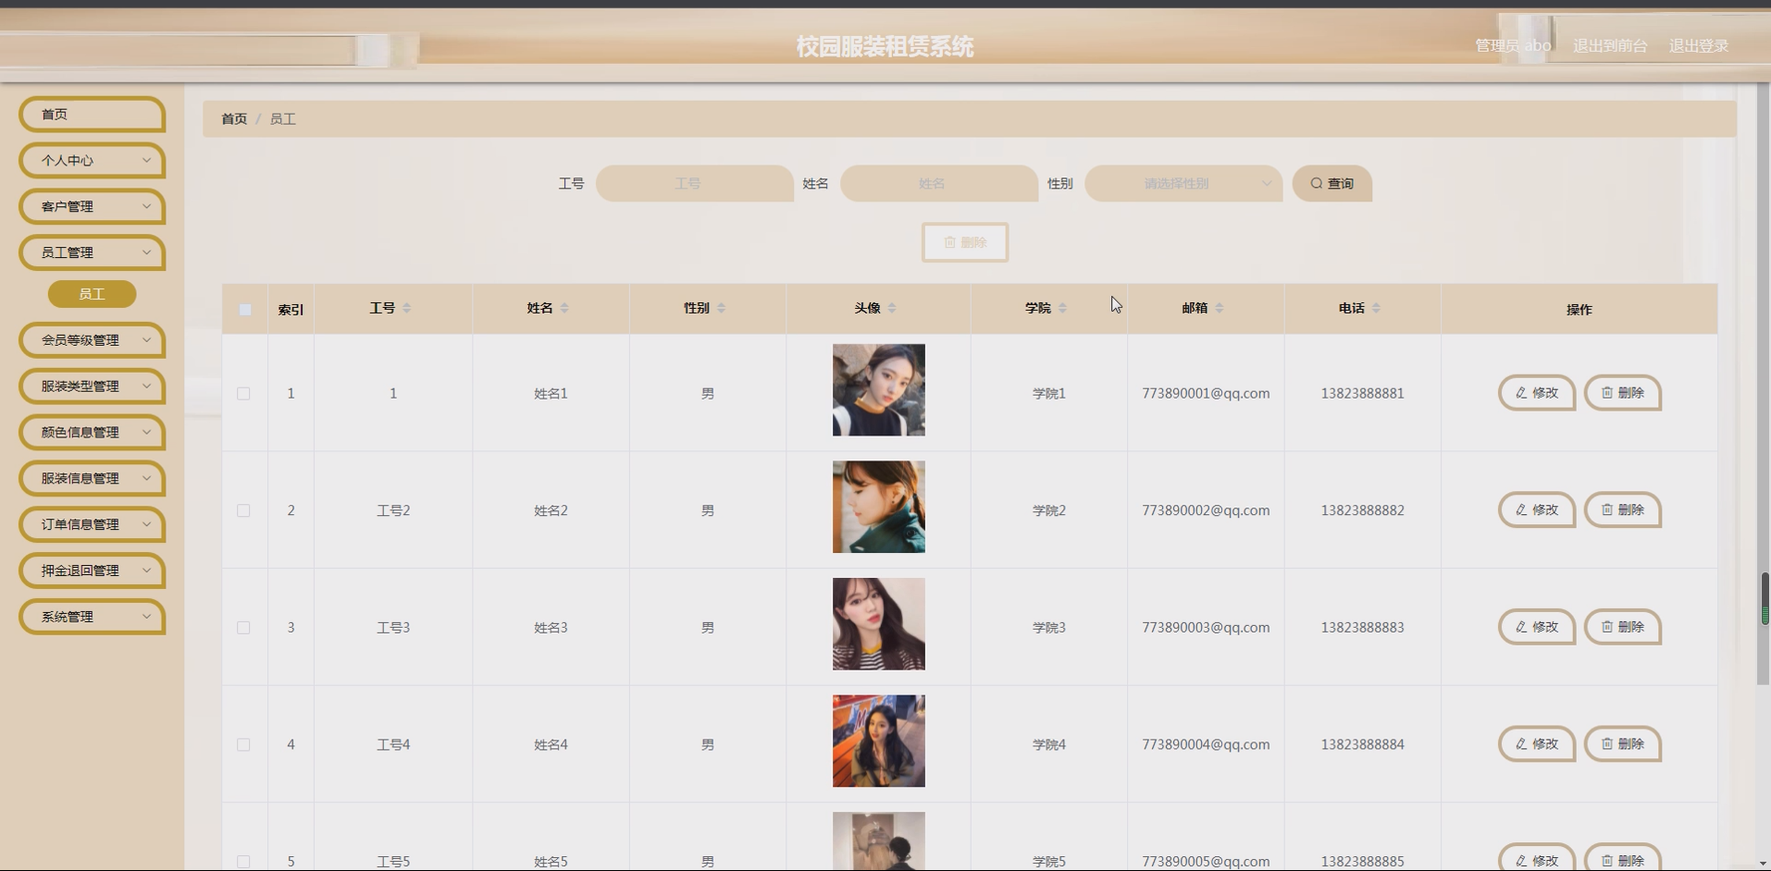Check the row 1 checkbox for 姓名1

tap(243, 393)
